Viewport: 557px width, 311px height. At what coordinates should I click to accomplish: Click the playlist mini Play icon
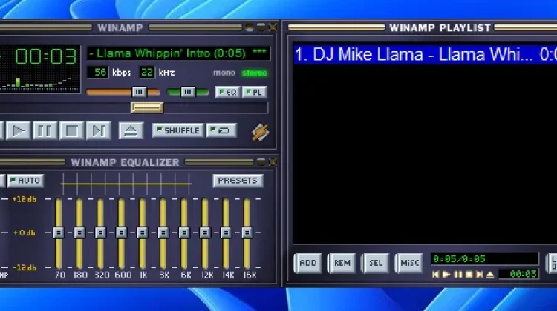pos(446,275)
